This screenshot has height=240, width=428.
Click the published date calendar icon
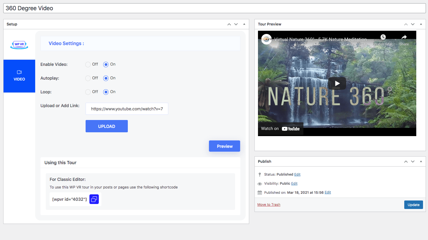click(260, 193)
